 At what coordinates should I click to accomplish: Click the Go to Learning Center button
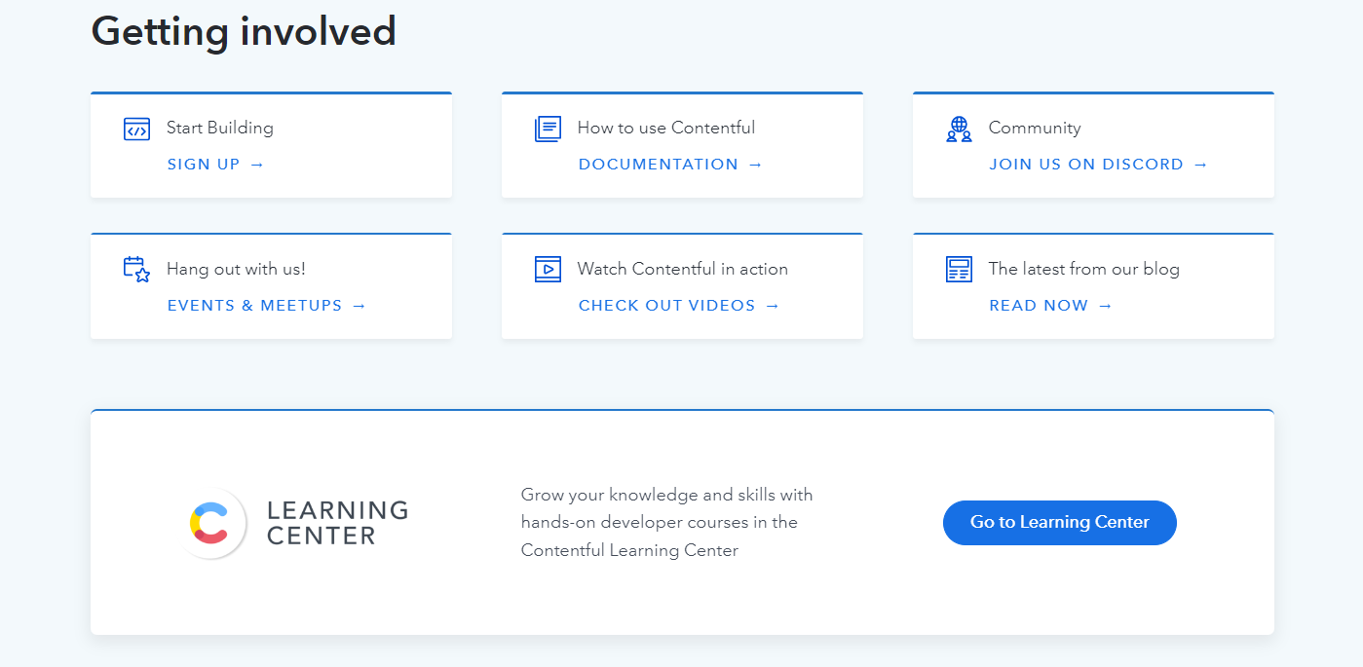1060,523
